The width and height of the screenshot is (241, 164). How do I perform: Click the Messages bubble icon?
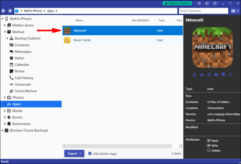point(12,51)
